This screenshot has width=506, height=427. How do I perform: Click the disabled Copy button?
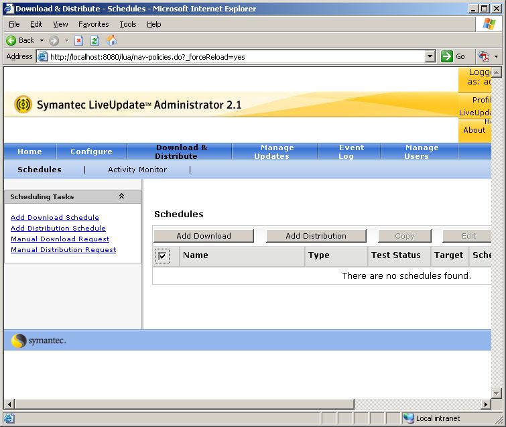pyautogui.click(x=405, y=236)
